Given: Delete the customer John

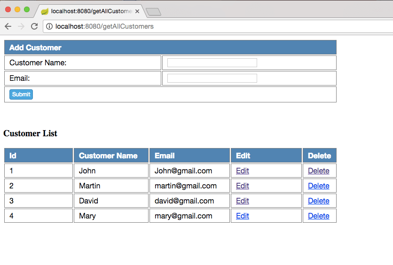Looking at the screenshot, I should pyautogui.click(x=318, y=171).
